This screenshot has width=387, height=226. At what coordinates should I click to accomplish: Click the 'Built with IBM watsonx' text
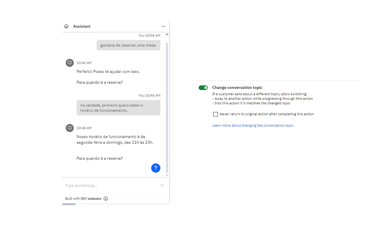tap(83, 199)
